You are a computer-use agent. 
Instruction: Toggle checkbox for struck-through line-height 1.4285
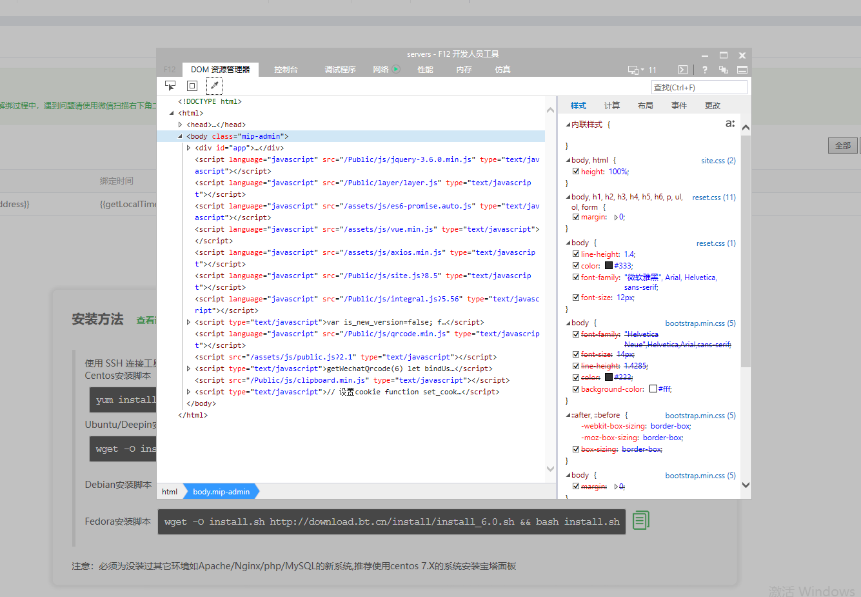[576, 366]
